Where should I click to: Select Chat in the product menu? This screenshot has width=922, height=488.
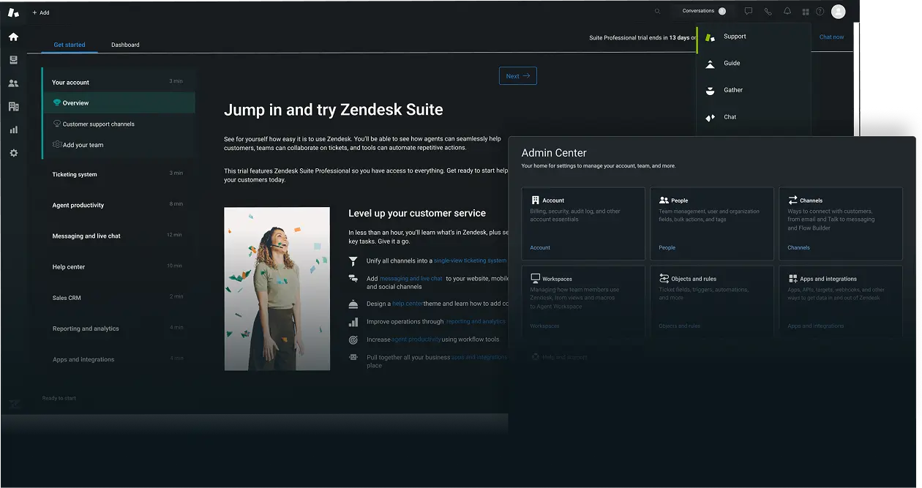click(730, 117)
